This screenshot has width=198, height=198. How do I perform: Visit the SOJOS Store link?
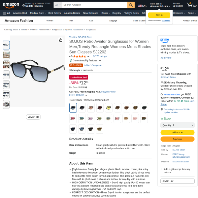tap(81, 37)
